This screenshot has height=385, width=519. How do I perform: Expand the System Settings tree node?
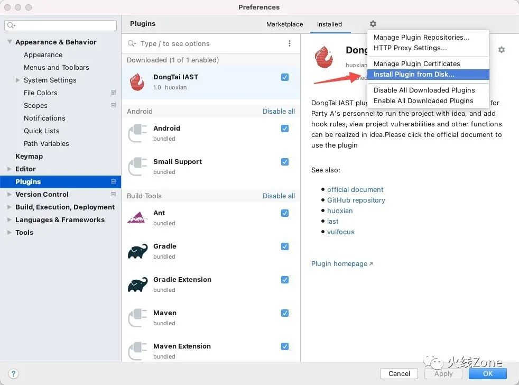point(18,80)
